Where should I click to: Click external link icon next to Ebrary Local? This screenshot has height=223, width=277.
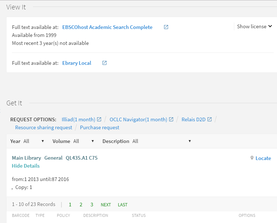click(x=104, y=63)
